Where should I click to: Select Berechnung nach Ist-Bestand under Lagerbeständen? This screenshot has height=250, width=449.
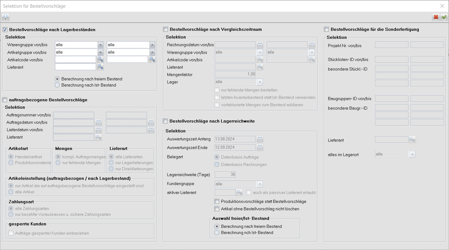click(x=57, y=85)
